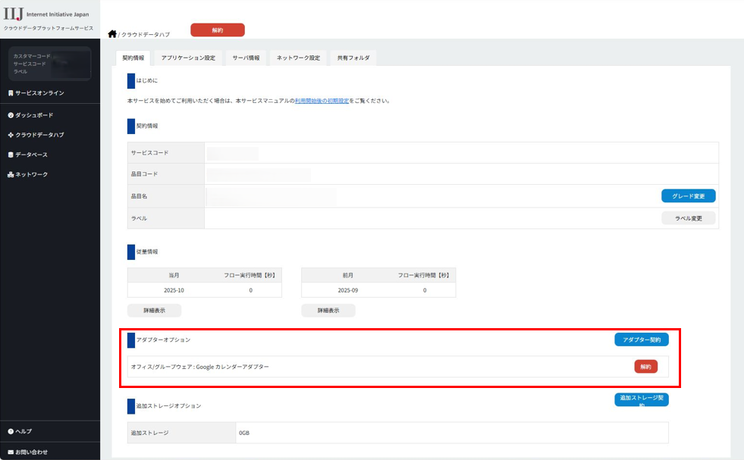Click お問い合わせ mail item in sidebar
The width and height of the screenshot is (744, 460).
point(31,452)
